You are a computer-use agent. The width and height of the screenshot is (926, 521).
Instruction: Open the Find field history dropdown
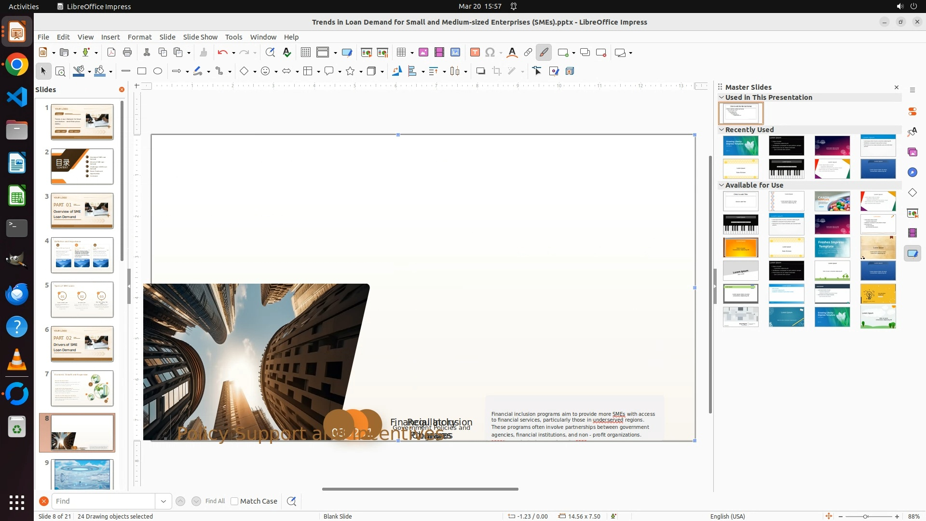(163, 501)
